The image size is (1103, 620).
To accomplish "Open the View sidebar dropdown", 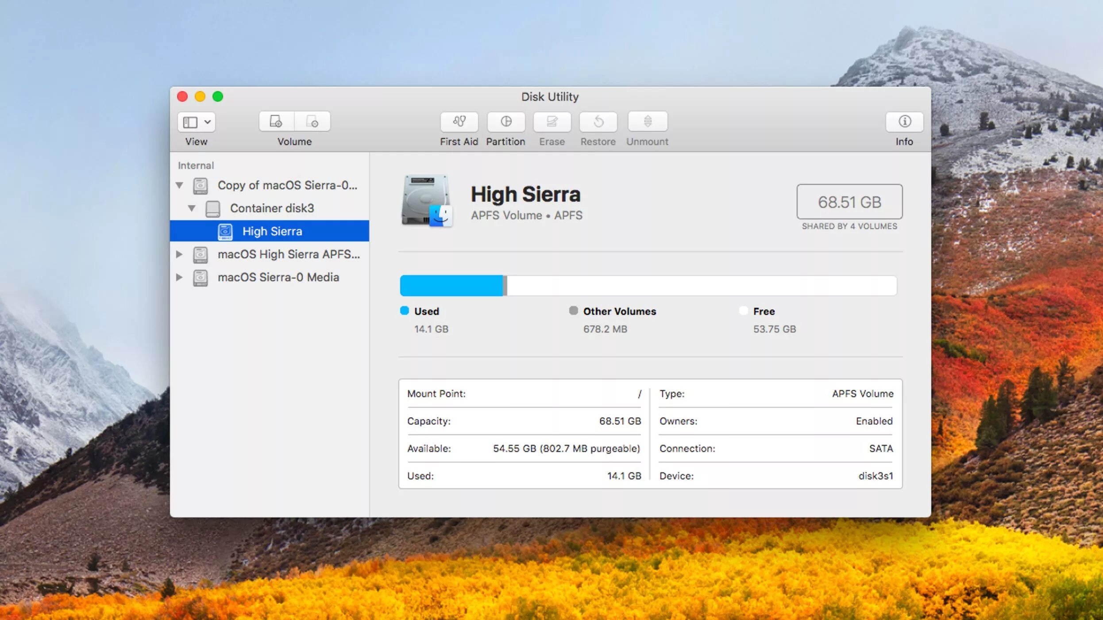I will (x=197, y=122).
